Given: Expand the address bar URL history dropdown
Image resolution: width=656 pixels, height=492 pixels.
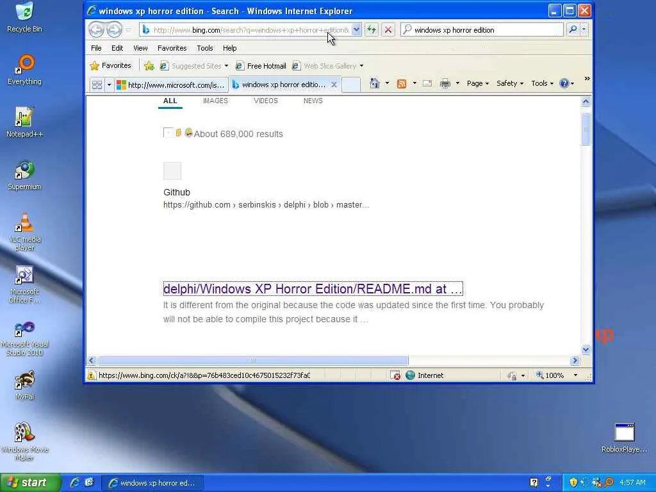Looking at the screenshot, I should 356,29.
